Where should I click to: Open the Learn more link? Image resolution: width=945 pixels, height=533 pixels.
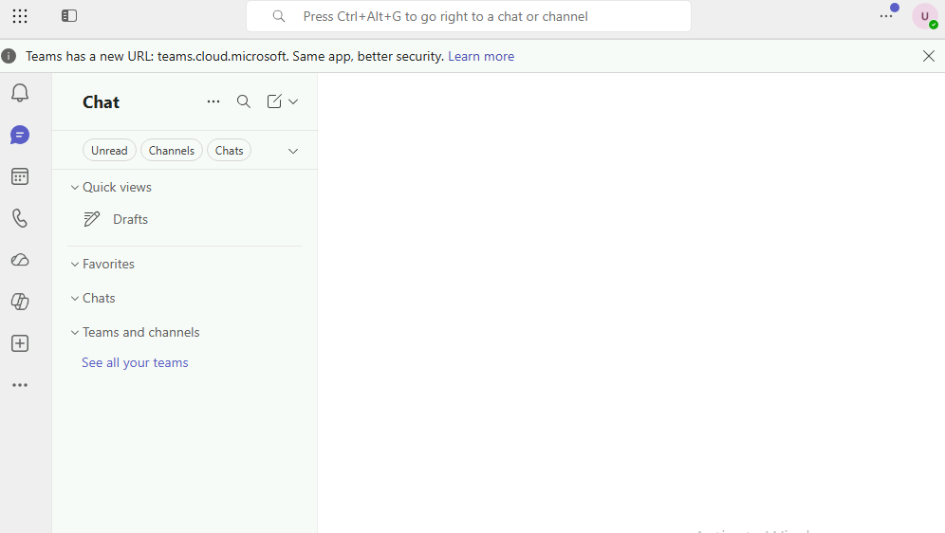tap(481, 56)
